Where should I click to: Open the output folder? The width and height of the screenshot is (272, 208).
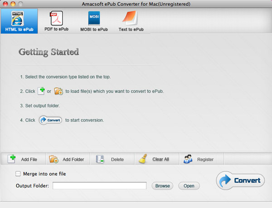pos(189,186)
